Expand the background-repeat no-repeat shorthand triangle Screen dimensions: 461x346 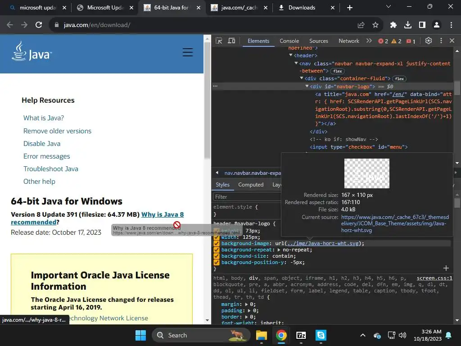click(279, 250)
